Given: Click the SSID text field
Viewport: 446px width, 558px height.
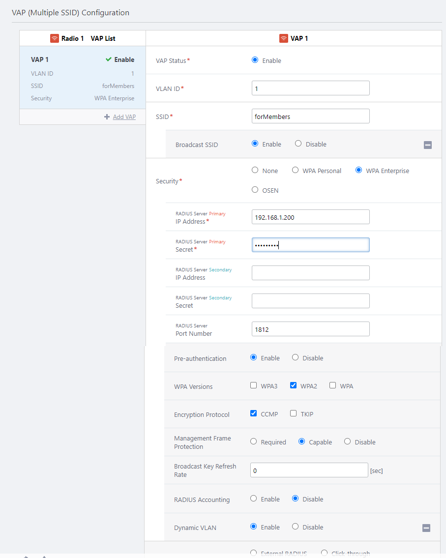Looking at the screenshot, I should (310, 116).
